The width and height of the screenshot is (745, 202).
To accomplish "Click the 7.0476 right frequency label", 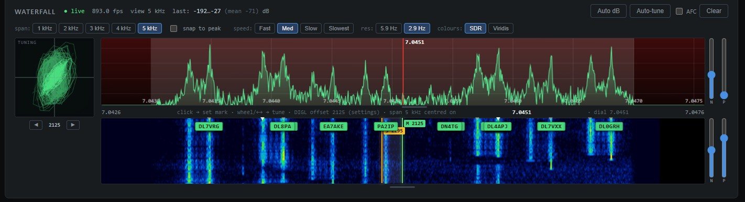I will (694, 112).
